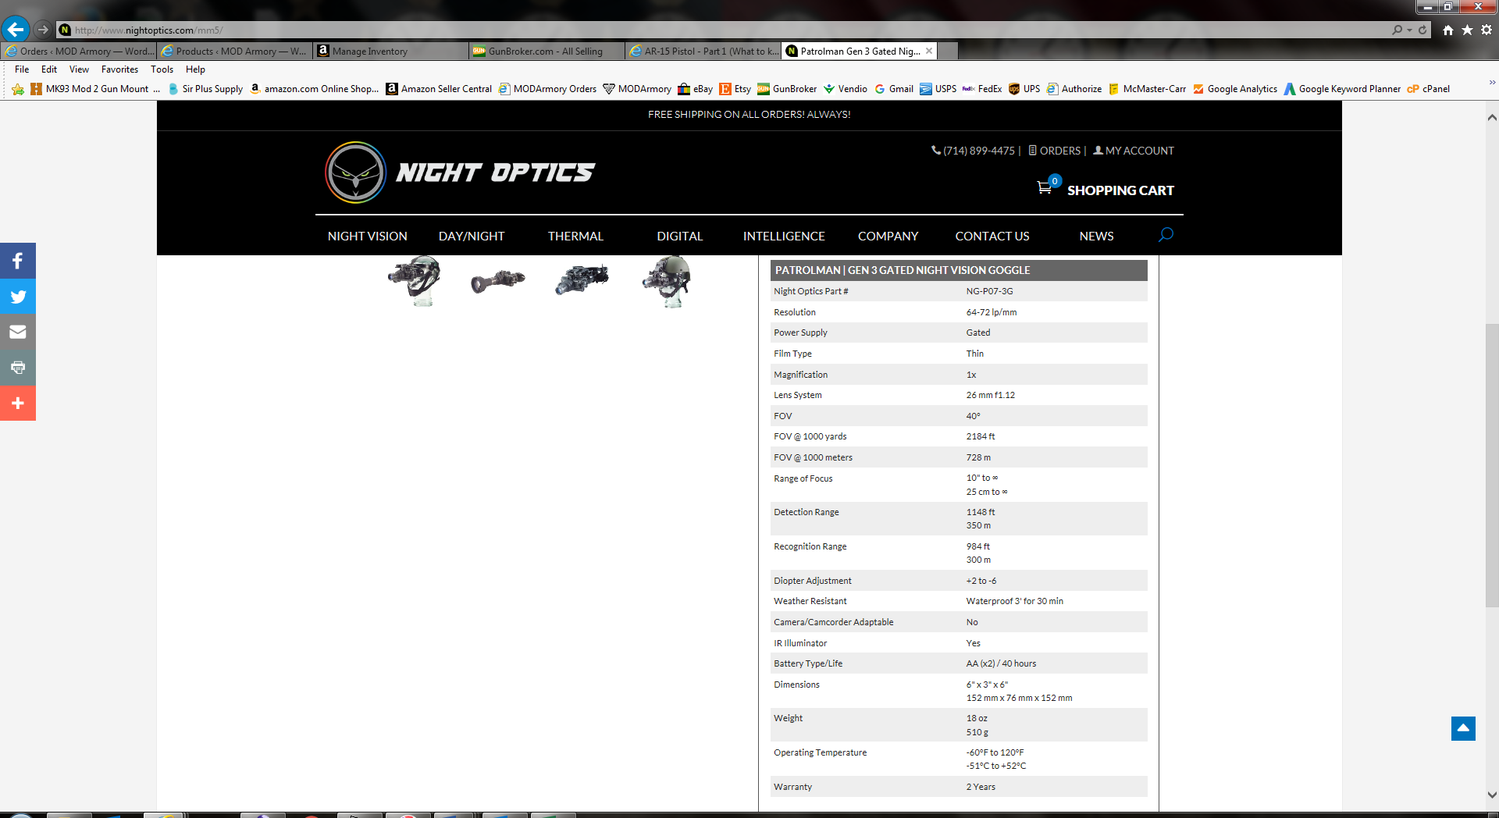Open the Google Analytics bookmark
The height and width of the screenshot is (818, 1499).
coord(1235,89)
